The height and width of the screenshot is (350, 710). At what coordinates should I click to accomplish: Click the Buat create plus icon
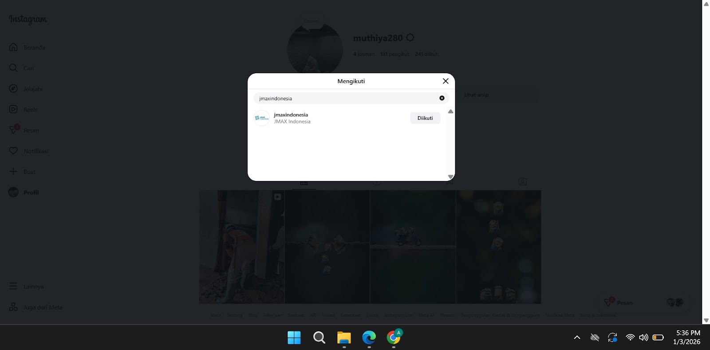14,172
